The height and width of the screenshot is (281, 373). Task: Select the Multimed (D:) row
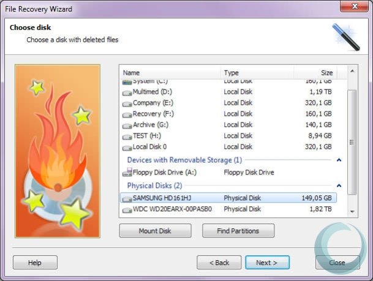tap(228, 92)
